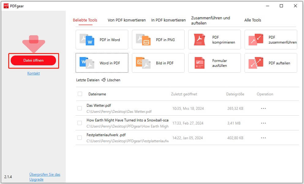Image resolution: width=304 pixels, height=184 pixels.
Task: Open the Operation menu for Festplattenlaufwerk .pdf
Action: coord(263,137)
